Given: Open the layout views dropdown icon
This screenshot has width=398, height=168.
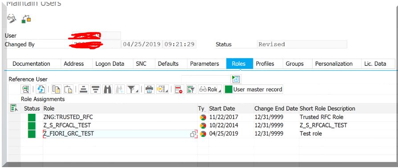Looking at the screenshot, I should coord(162,89).
